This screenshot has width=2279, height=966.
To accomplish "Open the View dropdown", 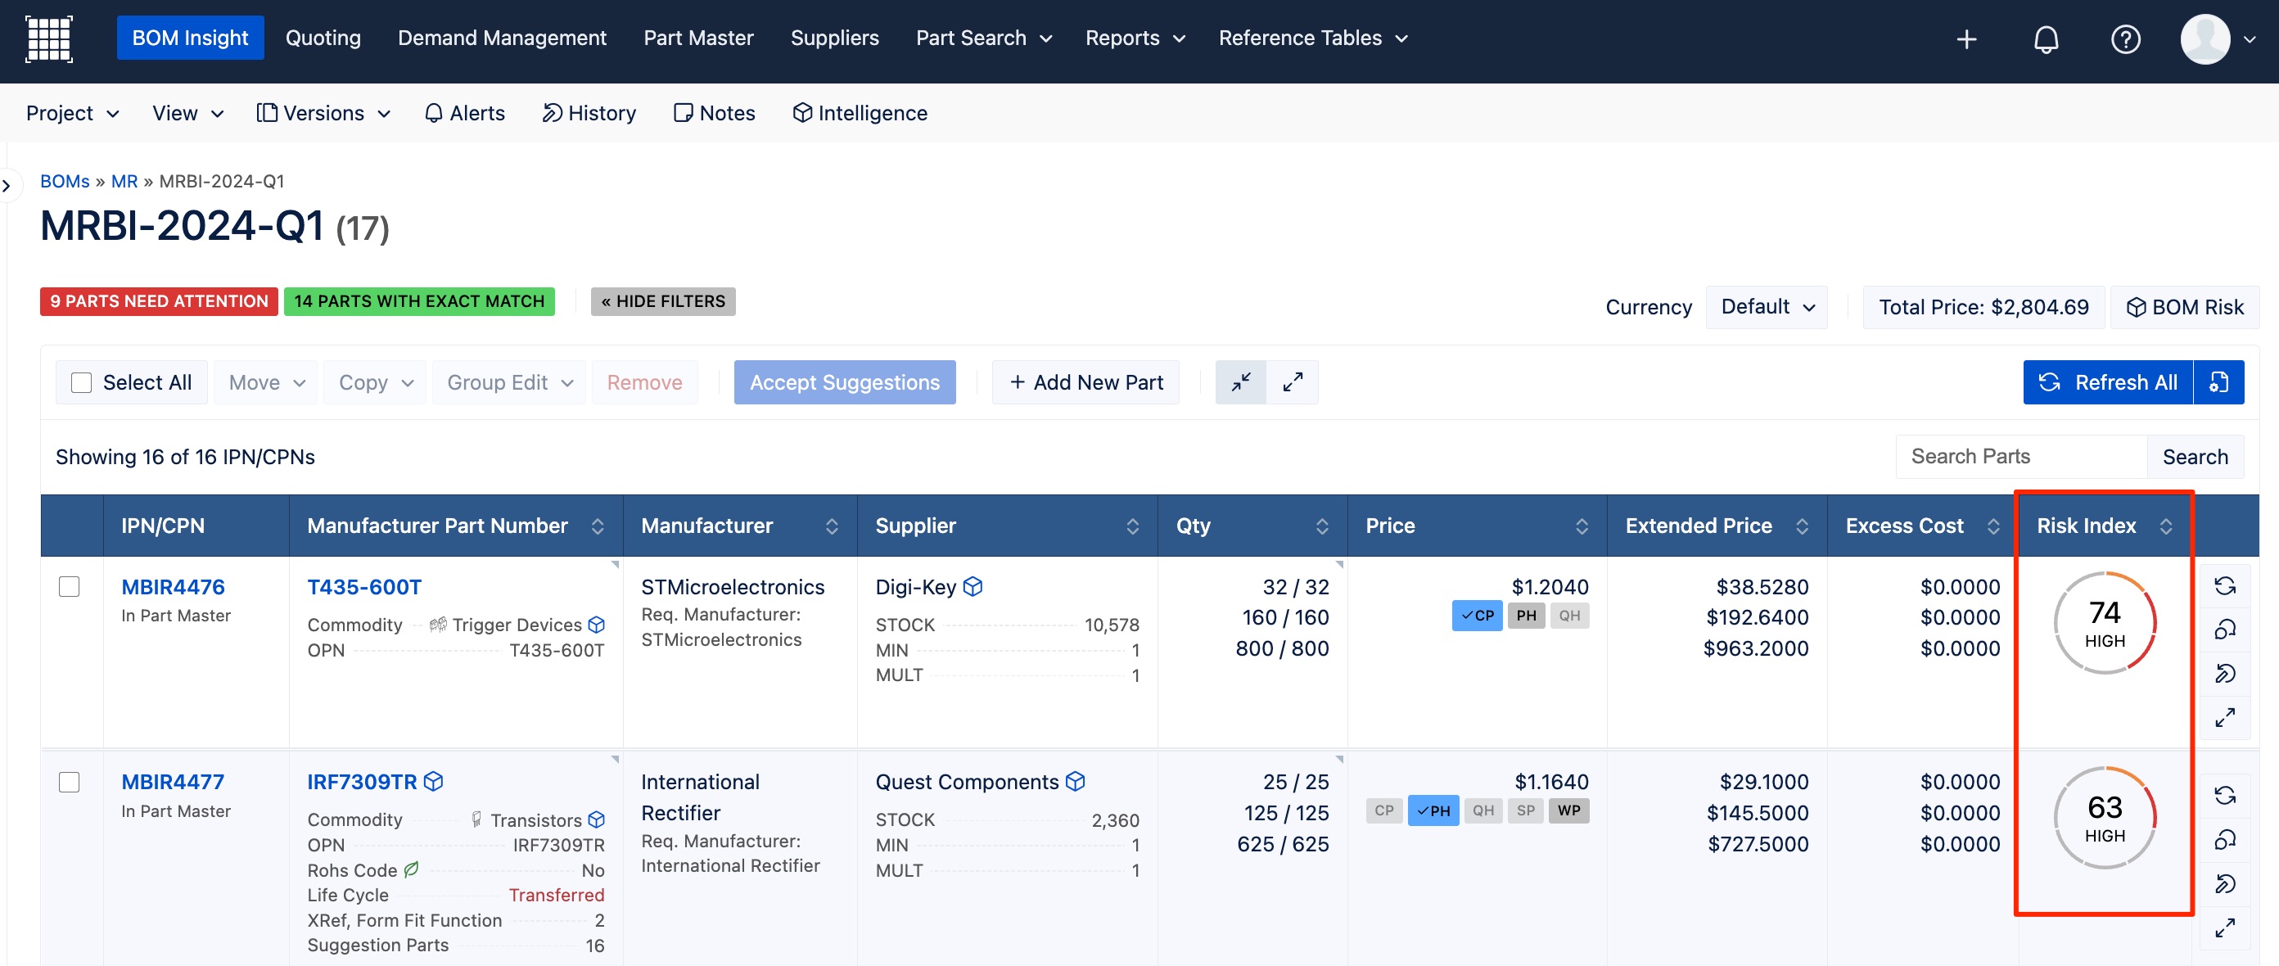I will click(x=187, y=113).
